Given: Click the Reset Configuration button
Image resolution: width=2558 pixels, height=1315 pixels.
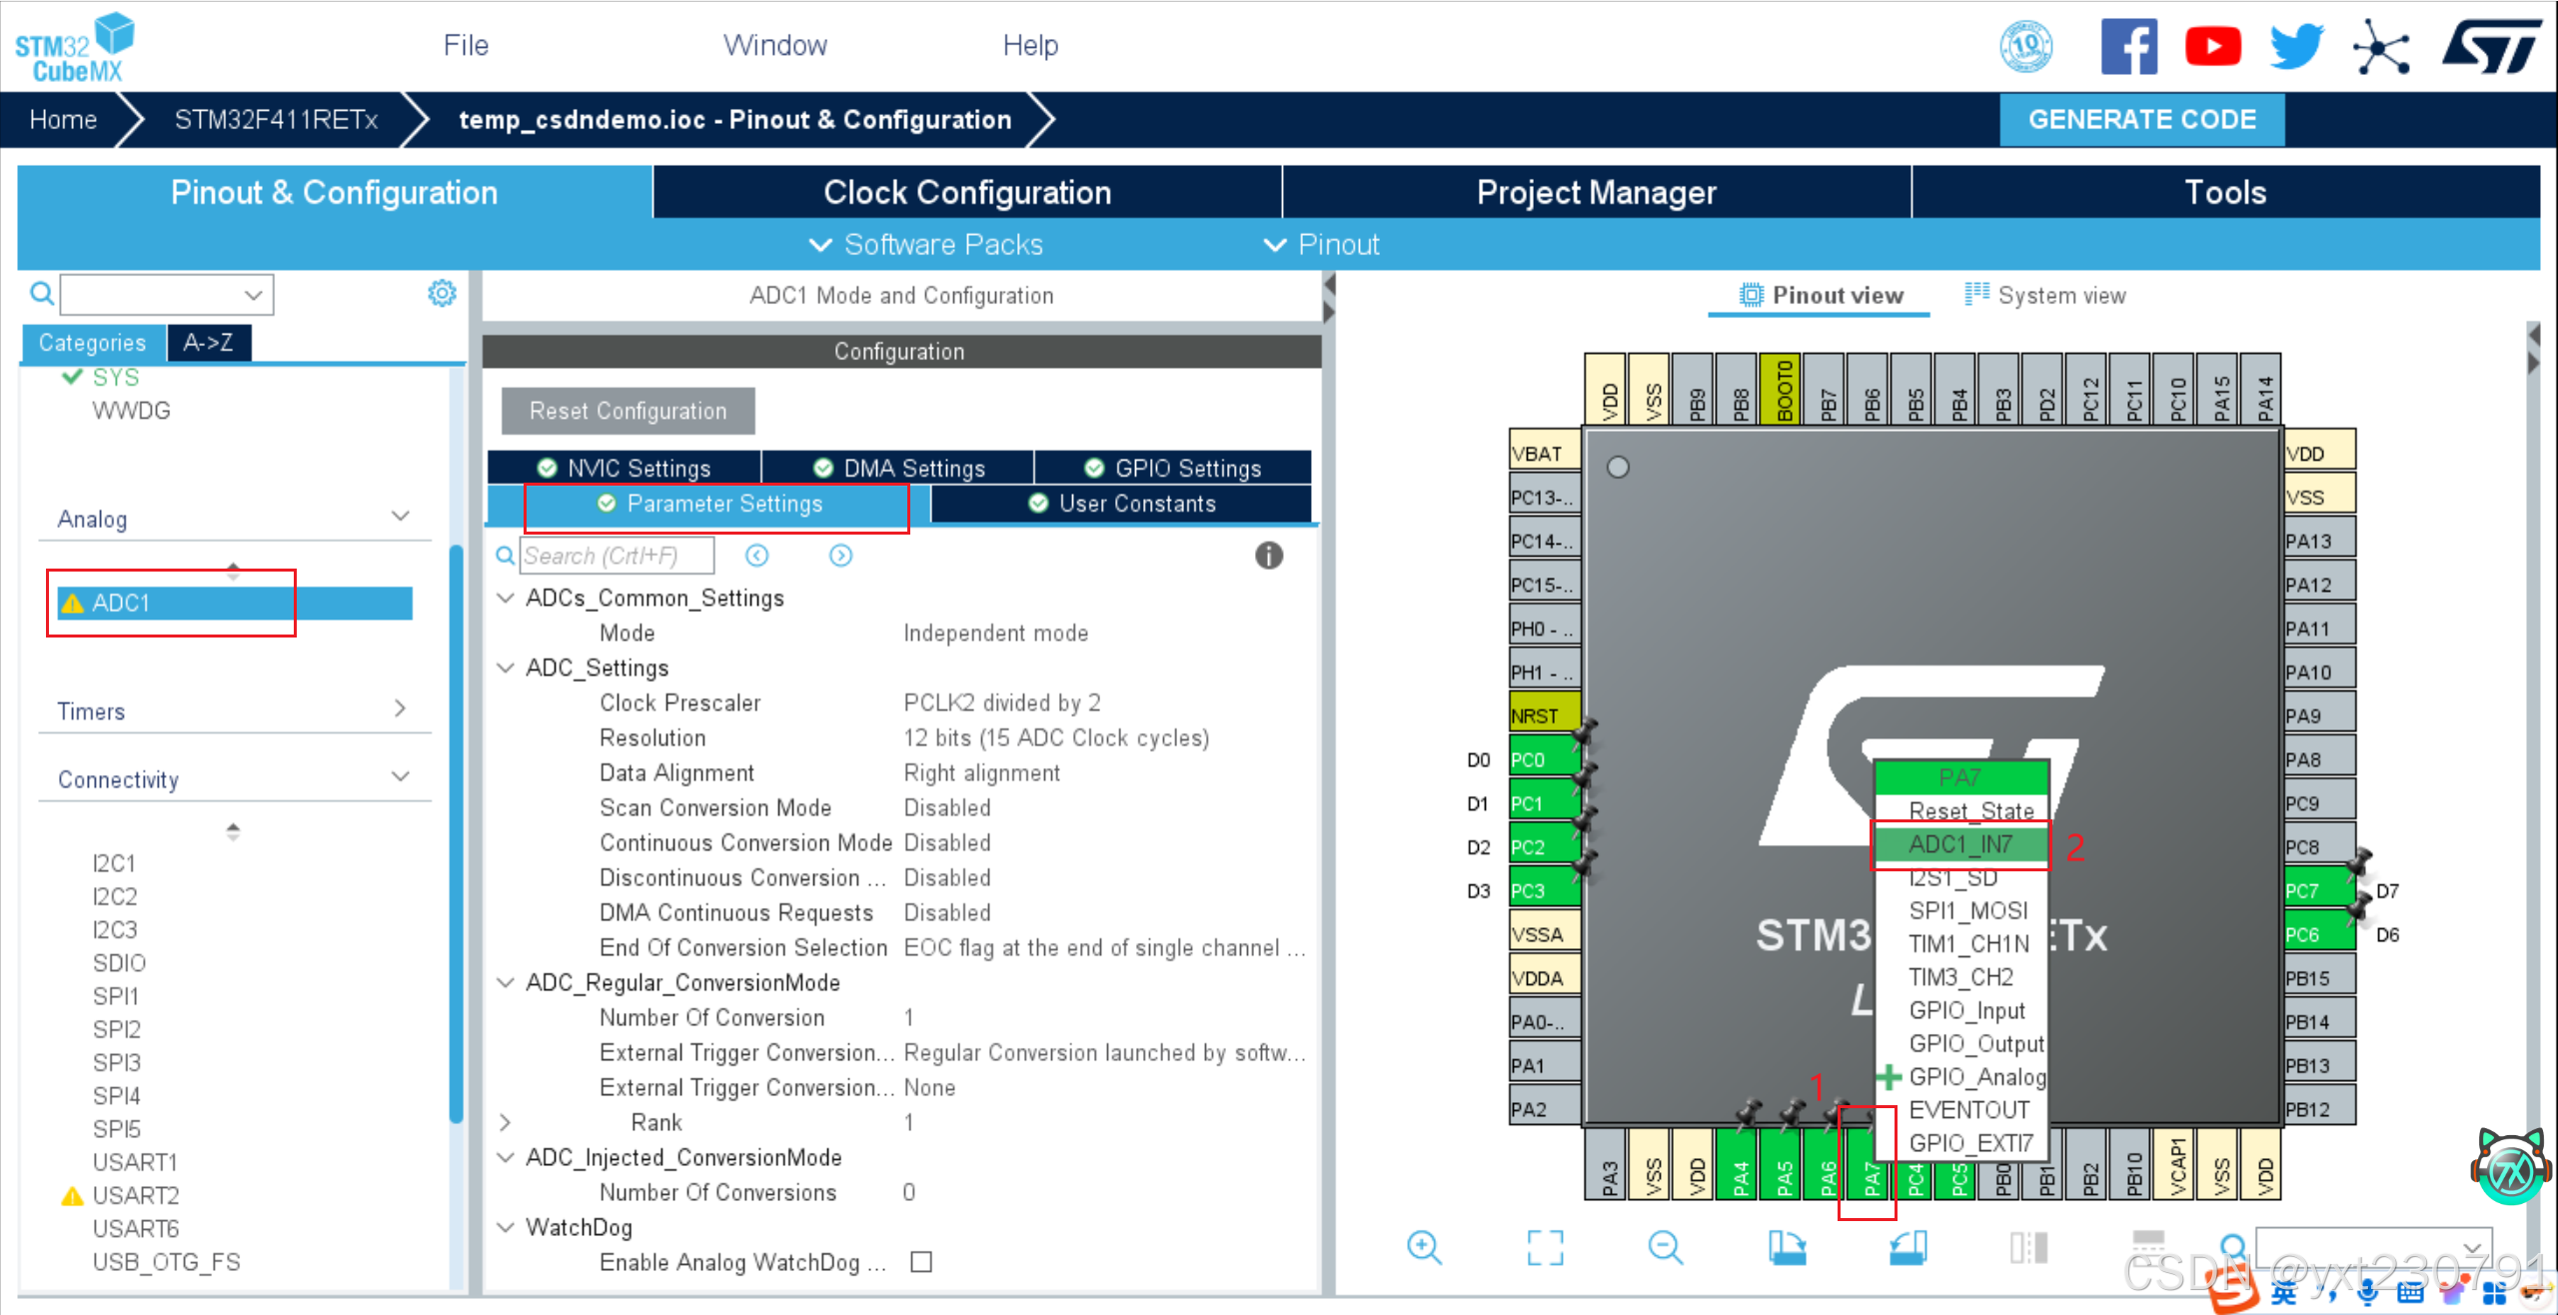Looking at the screenshot, I should [x=628, y=411].
